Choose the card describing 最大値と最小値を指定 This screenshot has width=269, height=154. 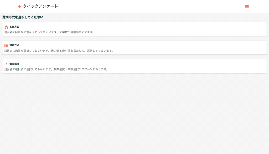point(134,48)
